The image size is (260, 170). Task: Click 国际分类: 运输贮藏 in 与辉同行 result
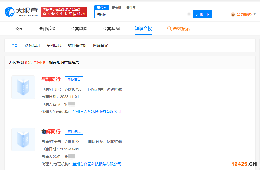click(105, 89)
